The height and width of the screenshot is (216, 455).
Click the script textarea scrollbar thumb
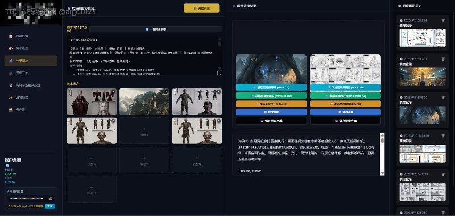(x=220, y=44)
